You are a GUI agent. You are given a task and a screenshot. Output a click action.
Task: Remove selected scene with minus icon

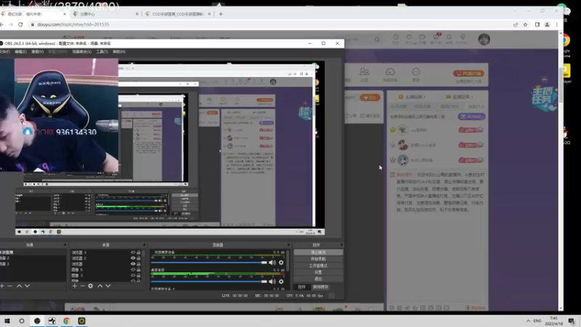coord(9,286)
